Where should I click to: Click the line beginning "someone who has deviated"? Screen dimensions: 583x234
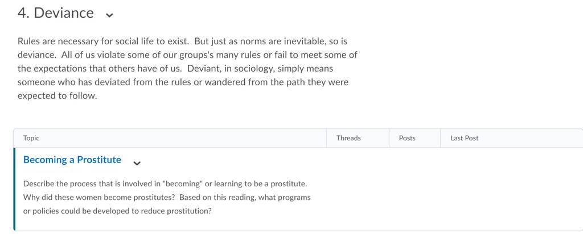(x=183, y=82)
